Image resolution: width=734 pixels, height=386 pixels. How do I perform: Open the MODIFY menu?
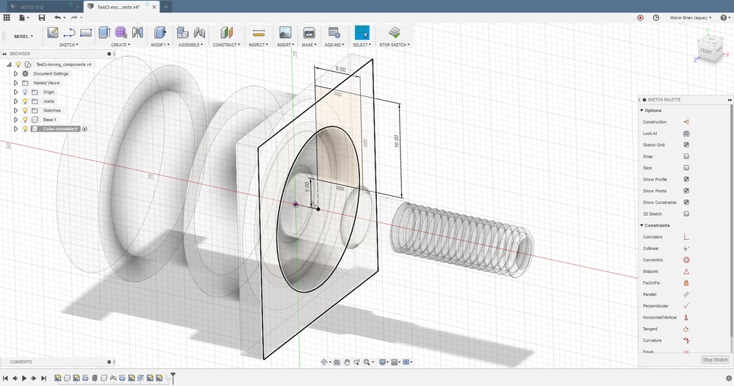(160, 45)
